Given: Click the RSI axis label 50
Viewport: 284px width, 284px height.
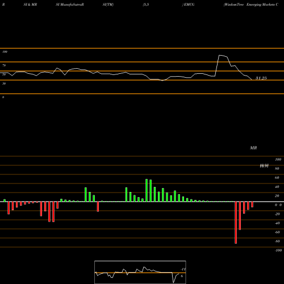Looking at the screenshot, I should pyautogui.click(x=4, y=74).
